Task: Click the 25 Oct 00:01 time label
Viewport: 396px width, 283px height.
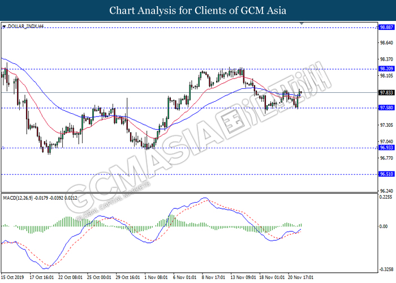Action: coord(99,277)
